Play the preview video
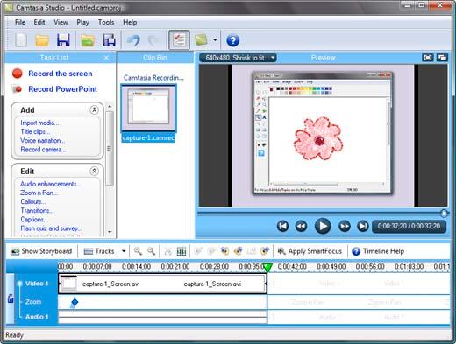 tap(323, 226)
